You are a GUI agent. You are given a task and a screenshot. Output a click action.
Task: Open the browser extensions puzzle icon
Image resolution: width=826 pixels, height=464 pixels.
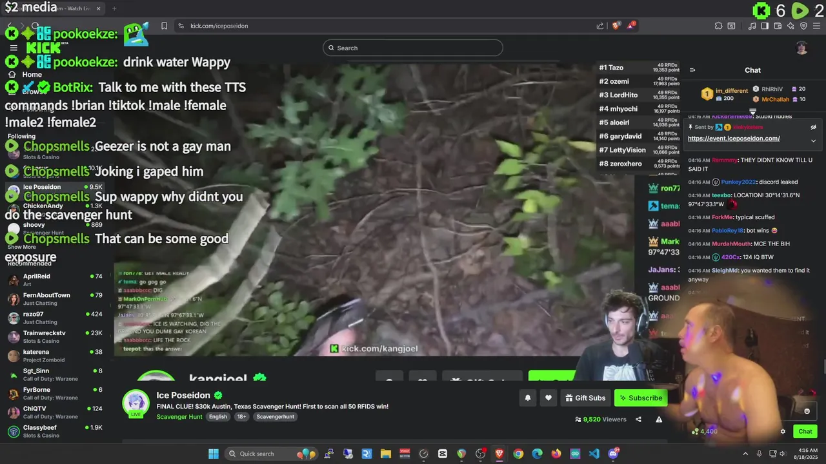[x=718, y=26]
